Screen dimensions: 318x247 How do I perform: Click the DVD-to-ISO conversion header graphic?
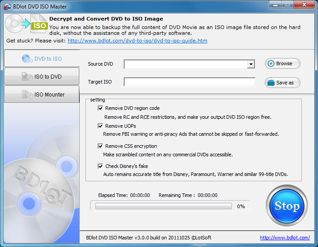26,24
